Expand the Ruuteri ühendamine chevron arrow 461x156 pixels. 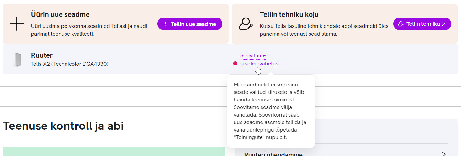[444, 154]
